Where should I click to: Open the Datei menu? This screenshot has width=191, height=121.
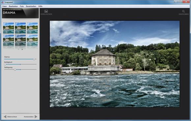(x=5, y=6)
